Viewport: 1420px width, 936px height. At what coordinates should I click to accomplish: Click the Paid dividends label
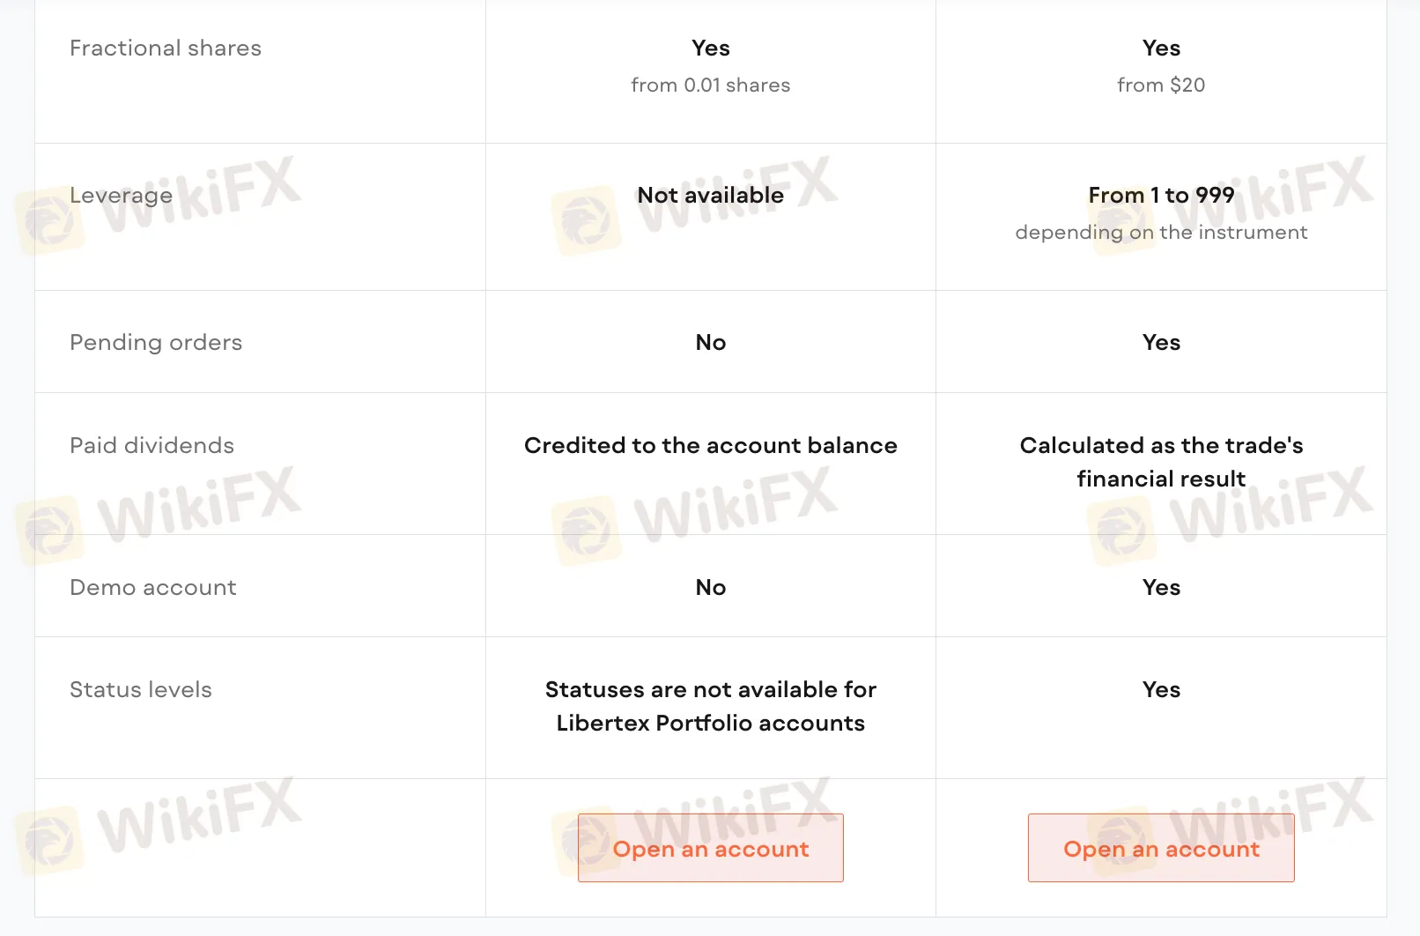152,445
